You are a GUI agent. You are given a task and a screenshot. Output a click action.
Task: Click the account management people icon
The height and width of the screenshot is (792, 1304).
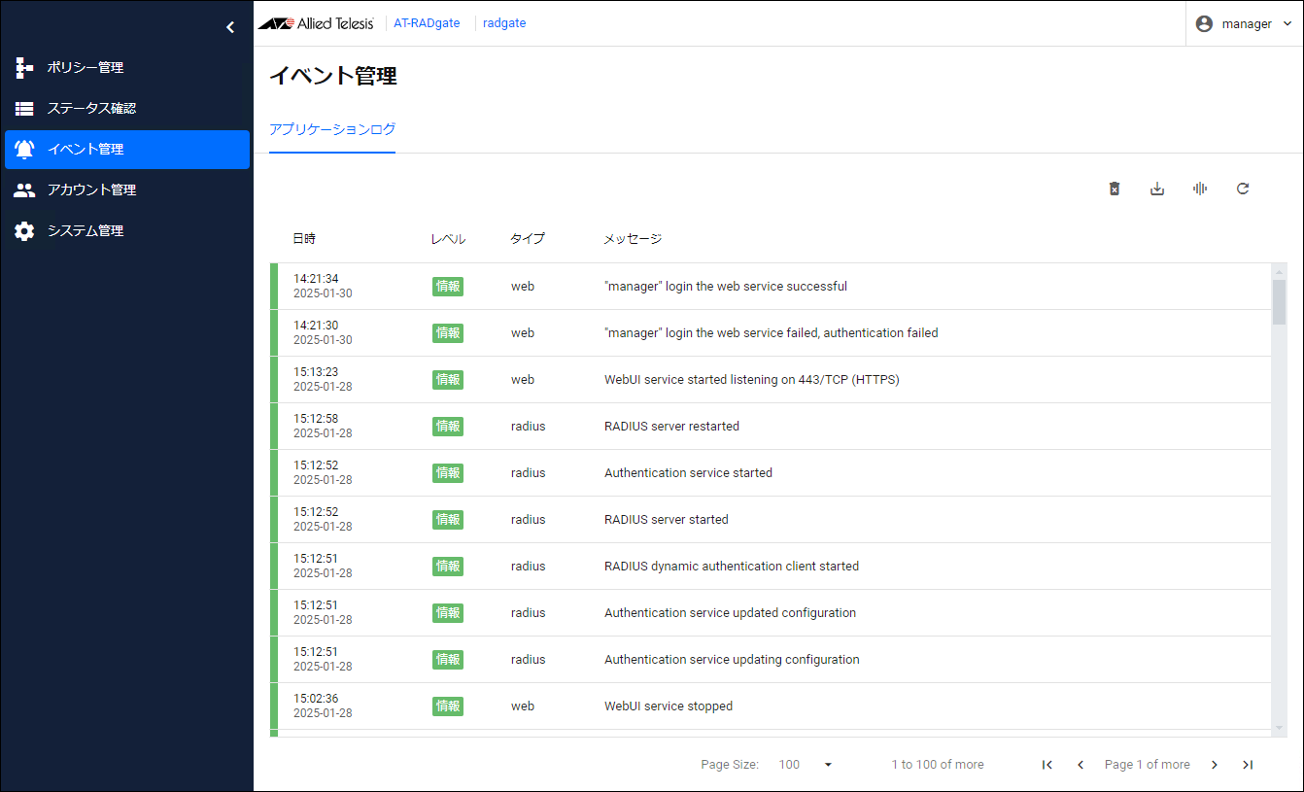(24, 190)
